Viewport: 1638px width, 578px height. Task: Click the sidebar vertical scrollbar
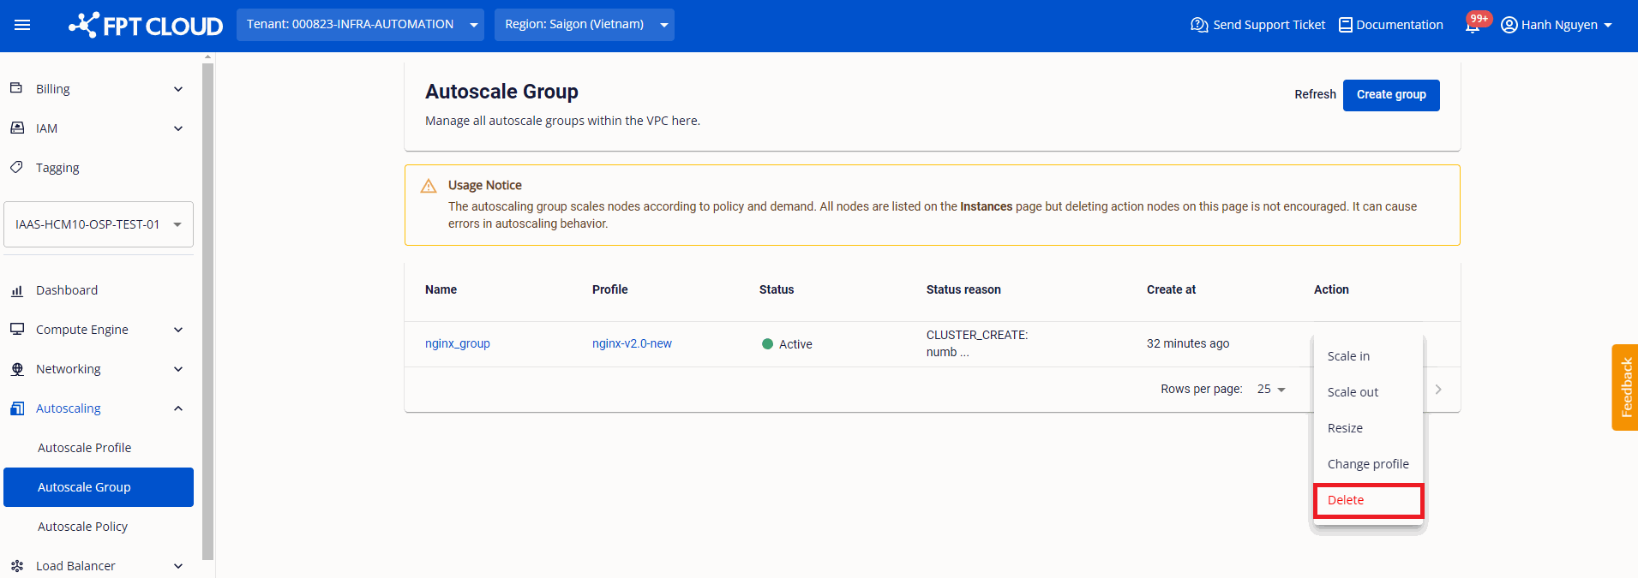(x=207, y=310)
